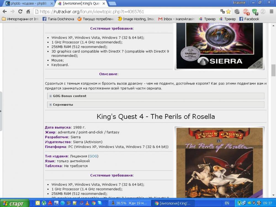The height and width of the screenshot is (207, 276).
Task: Open the browser home page
Action: pos(28,12)
